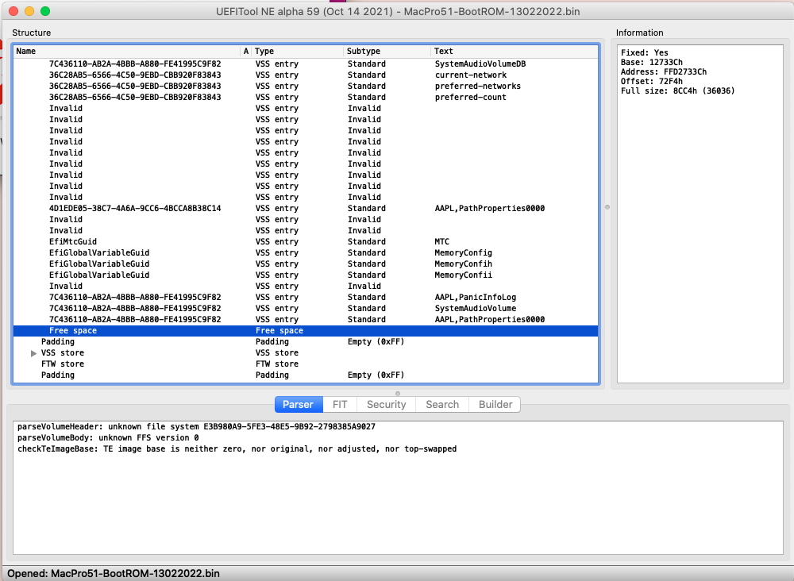
Task: Select the MemoryConfig variable row
Action: coord(306,252)
